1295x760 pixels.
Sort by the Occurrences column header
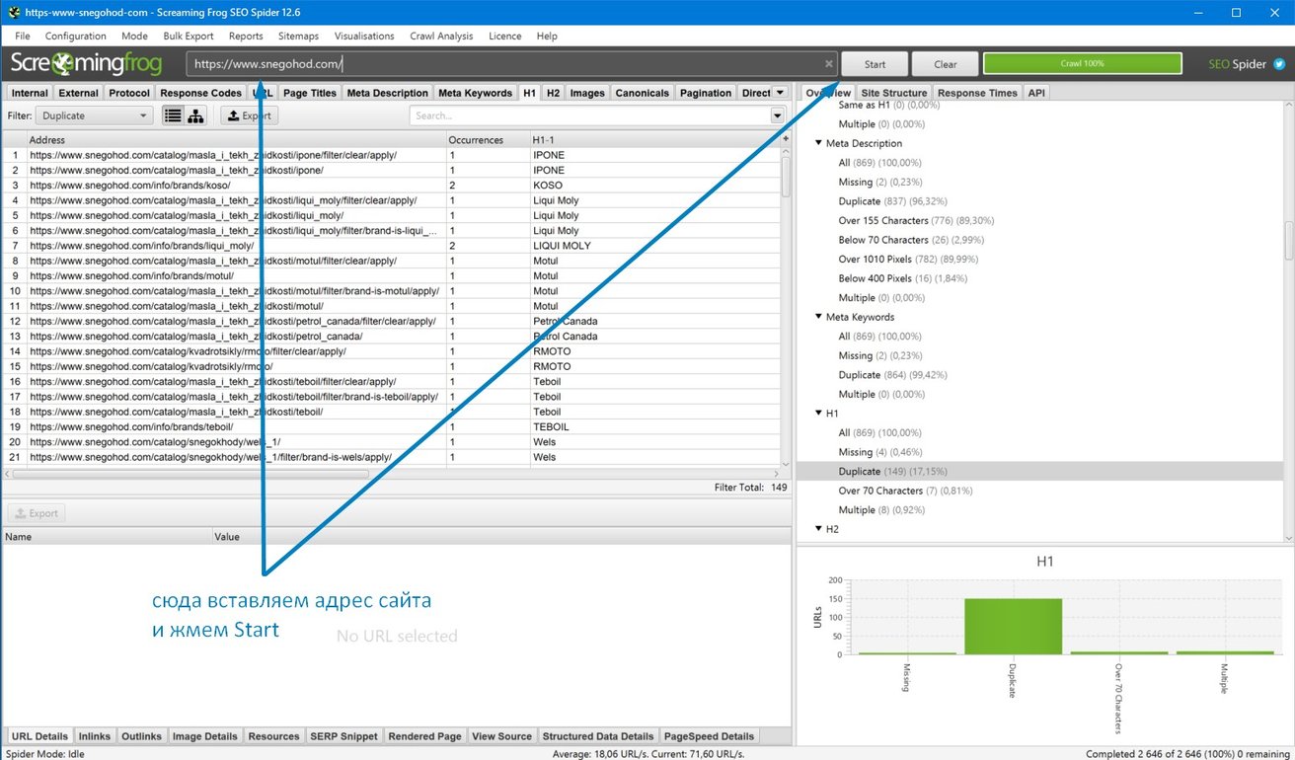point(488,140)
